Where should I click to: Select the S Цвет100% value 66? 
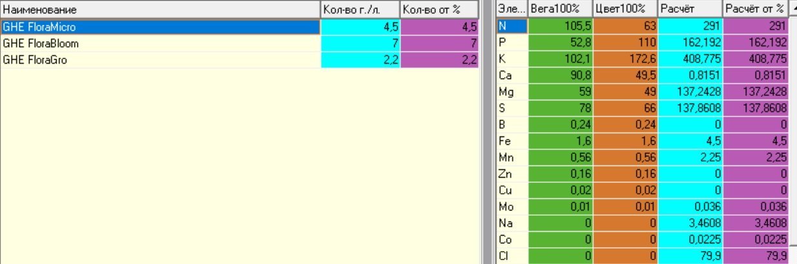coord(626,108)
